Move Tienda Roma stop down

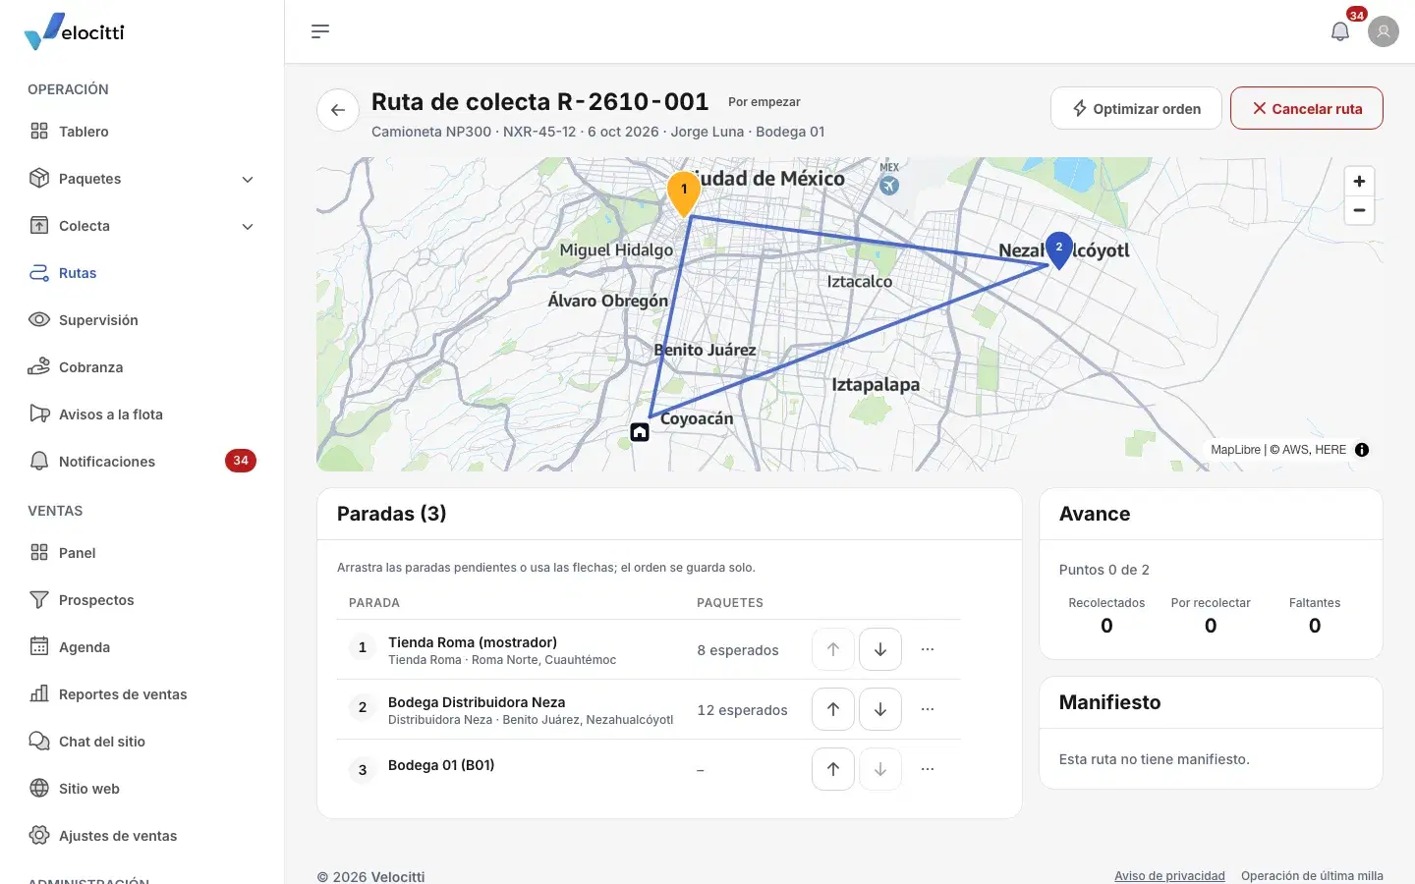pos(880,649)
